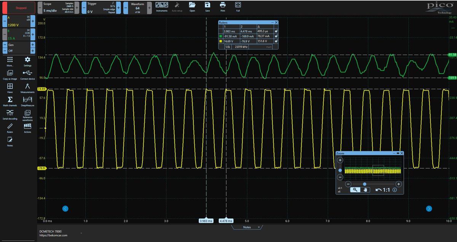
Task: Click the Stopped capture button
Action: point(18,8)
